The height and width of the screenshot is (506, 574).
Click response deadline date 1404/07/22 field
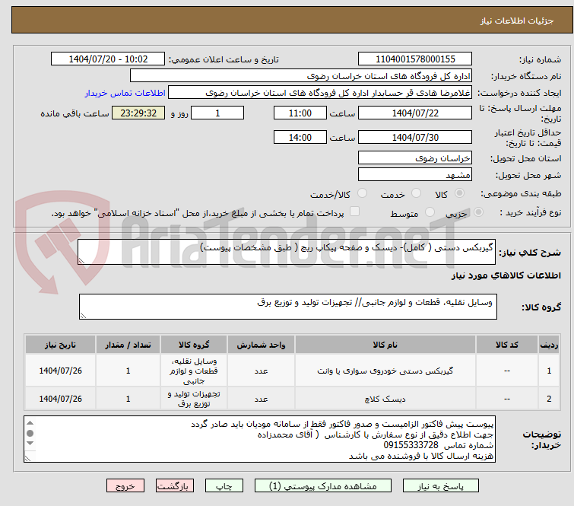coord(415,113)
